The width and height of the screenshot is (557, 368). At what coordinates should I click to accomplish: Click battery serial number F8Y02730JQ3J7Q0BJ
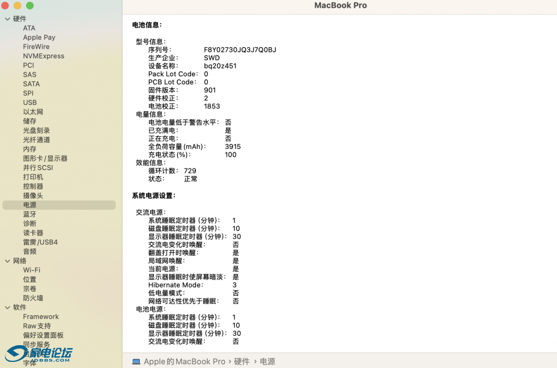click(x=240, y=49)
